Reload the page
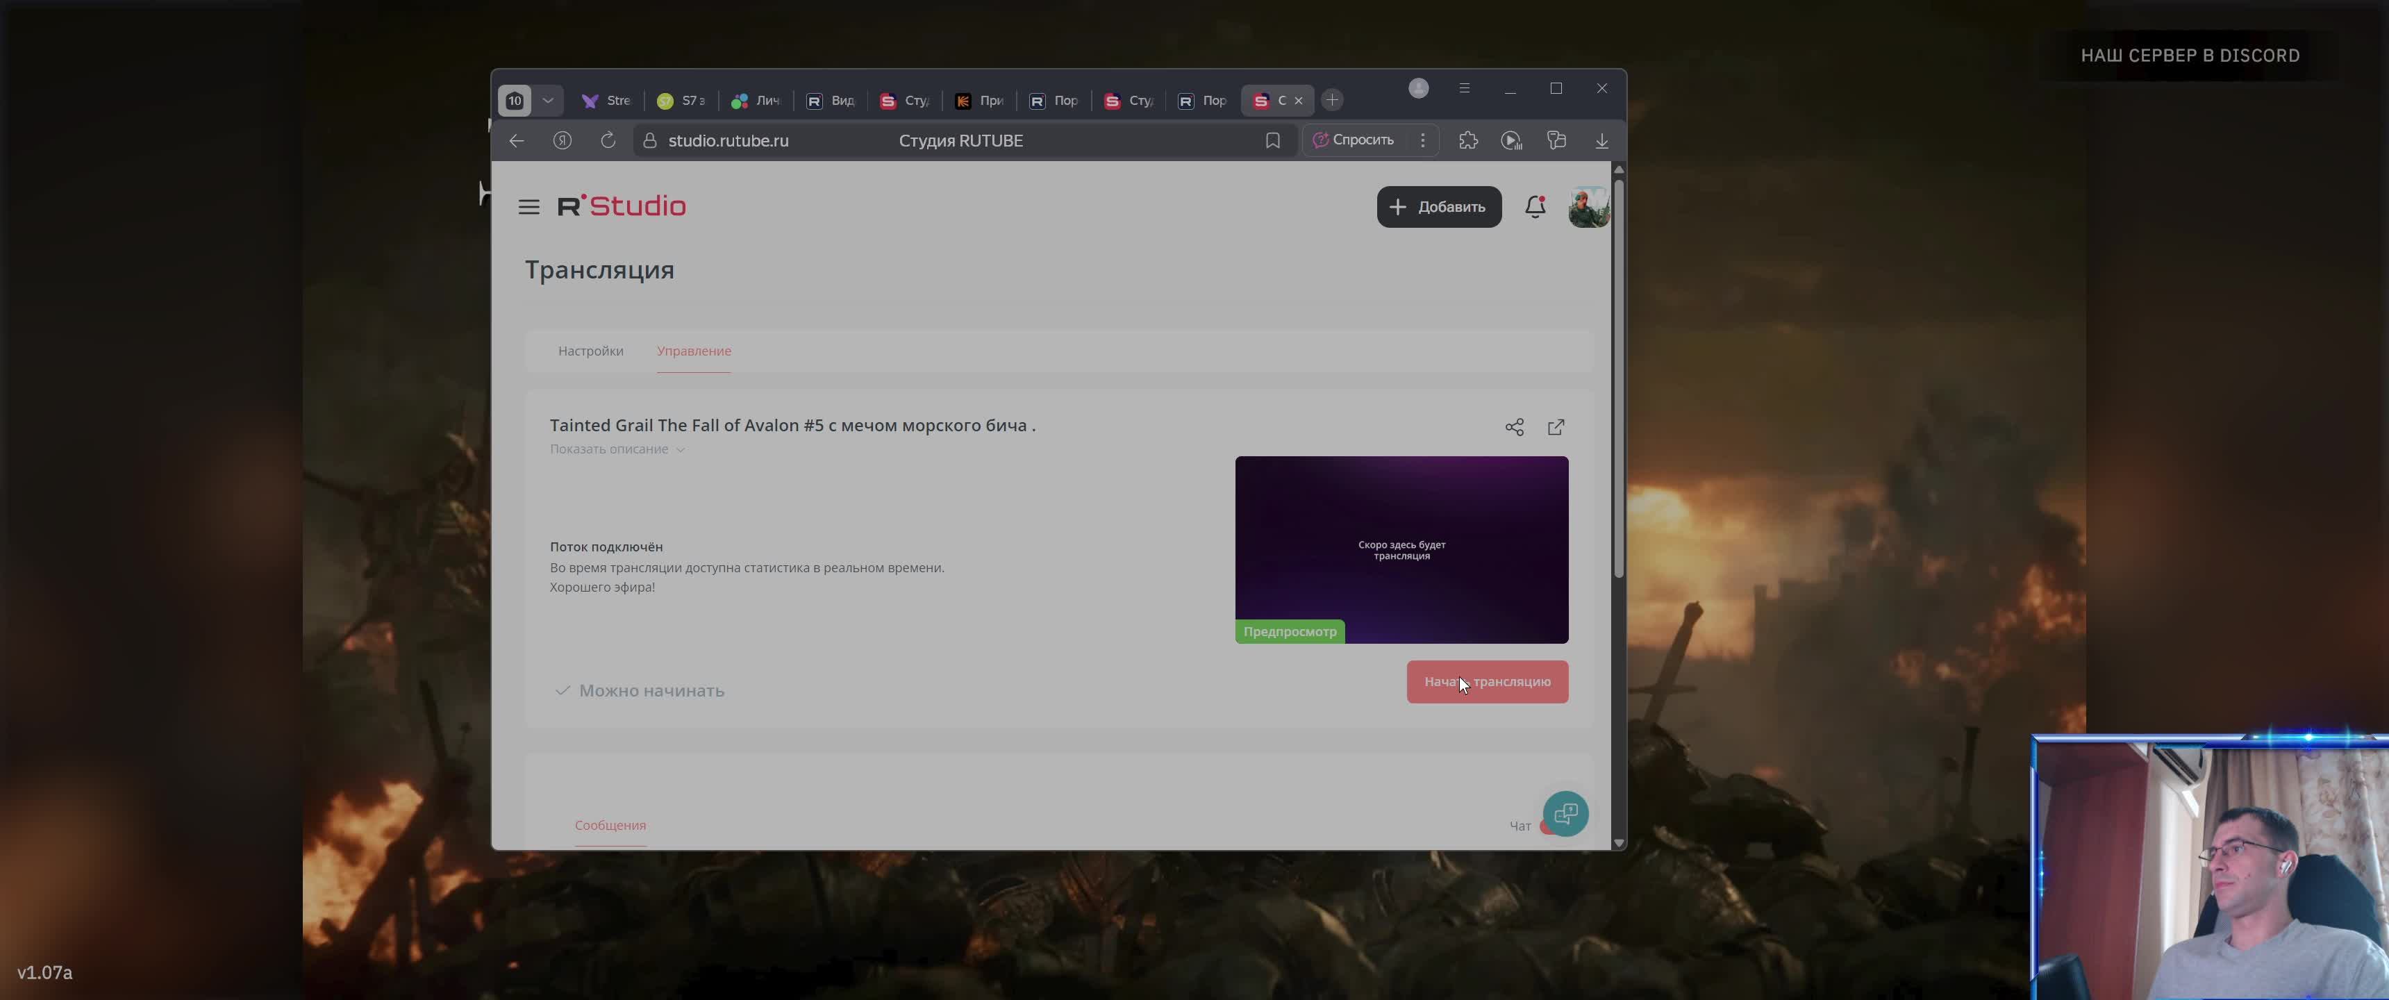The height and width of the screenshot is (1000, 2389). coord(608,141)
